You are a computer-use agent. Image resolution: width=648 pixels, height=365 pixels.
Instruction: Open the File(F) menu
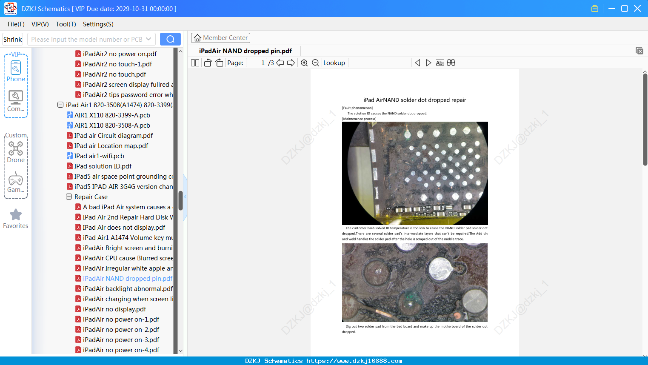[16, 24]
